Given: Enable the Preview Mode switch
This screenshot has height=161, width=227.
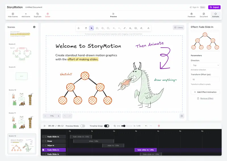Looking at the screenshot, I should point(83,126).
